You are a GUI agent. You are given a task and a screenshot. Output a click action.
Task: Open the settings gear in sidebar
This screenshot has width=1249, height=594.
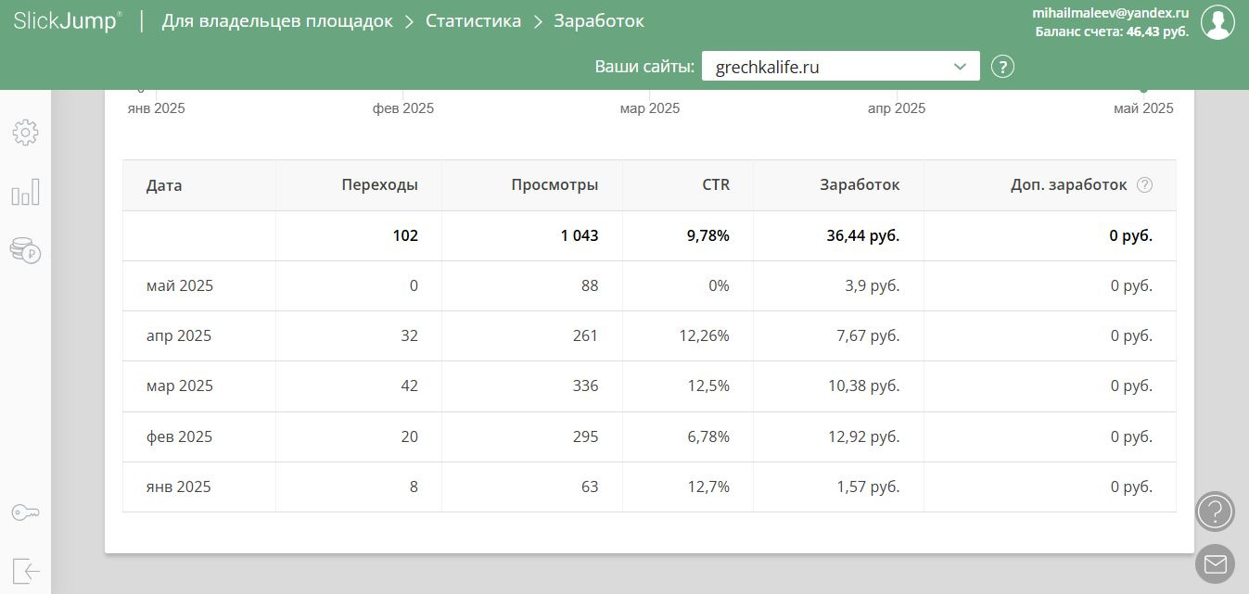tap(26, 133)
